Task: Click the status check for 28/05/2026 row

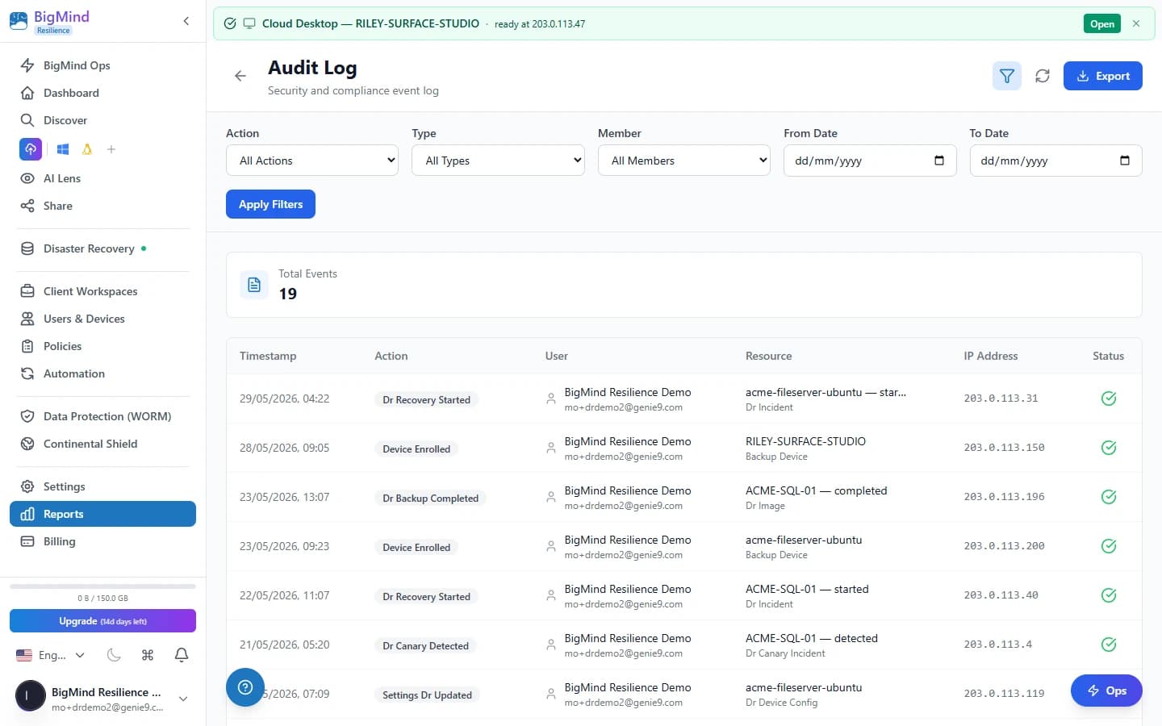Action: pyautogui.click(x=1109, y=448)
